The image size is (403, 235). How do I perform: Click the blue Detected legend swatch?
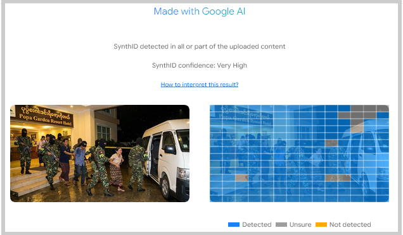point(234,224)
